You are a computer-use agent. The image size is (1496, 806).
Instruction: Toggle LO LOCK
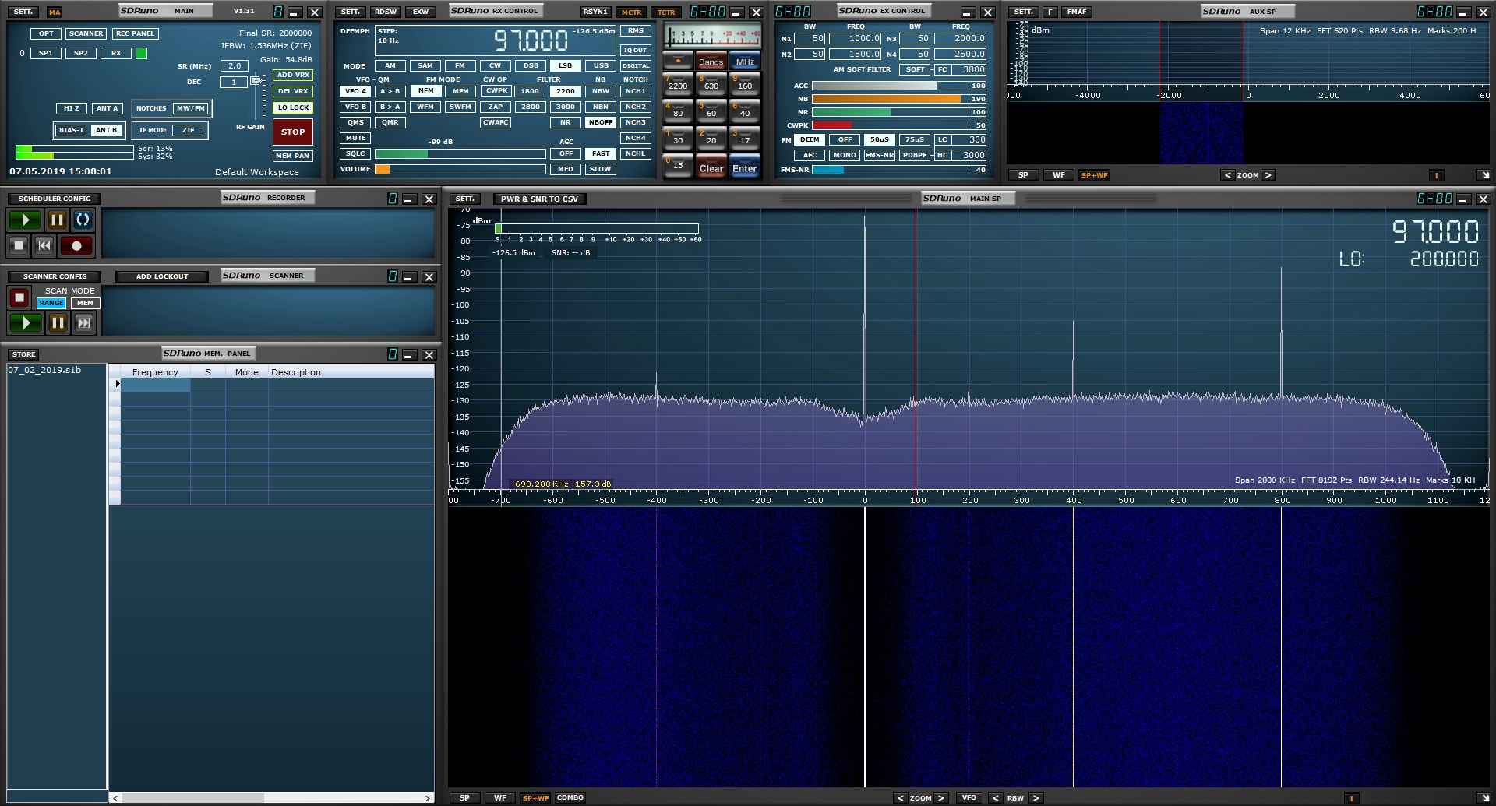coord(293,107)
